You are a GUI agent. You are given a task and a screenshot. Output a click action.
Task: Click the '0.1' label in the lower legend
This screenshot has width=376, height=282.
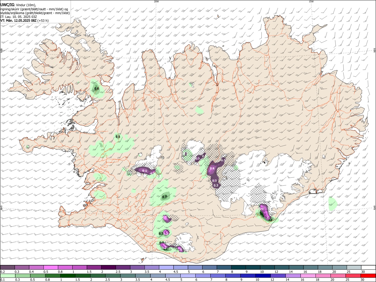tap(3, 280)
